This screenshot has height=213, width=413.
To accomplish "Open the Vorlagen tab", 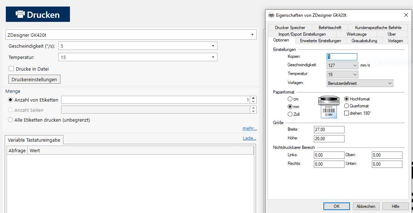I will point(396,40).
